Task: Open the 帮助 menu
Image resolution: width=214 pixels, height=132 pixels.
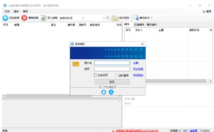Action: (25, 11)
